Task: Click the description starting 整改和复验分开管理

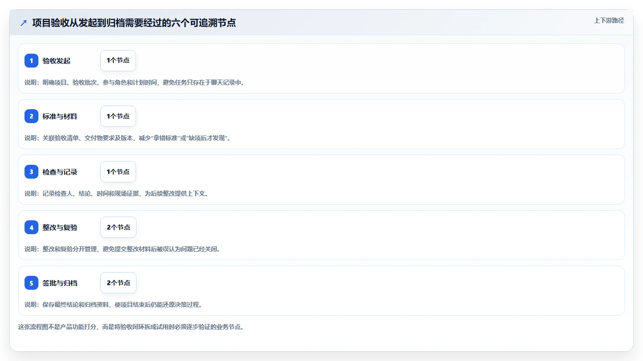Action: (123, 249)
